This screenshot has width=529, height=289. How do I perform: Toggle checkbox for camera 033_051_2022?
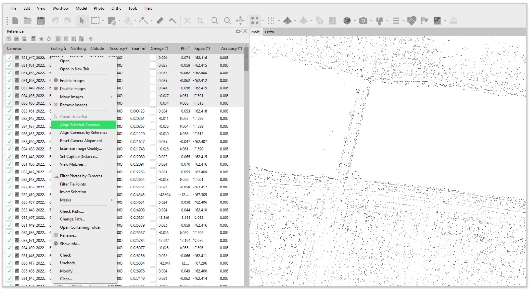click(x=9, y=111)
